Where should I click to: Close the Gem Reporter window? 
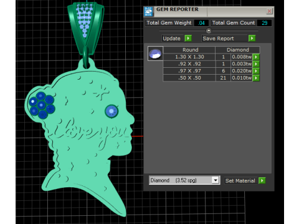pos(269,11)
